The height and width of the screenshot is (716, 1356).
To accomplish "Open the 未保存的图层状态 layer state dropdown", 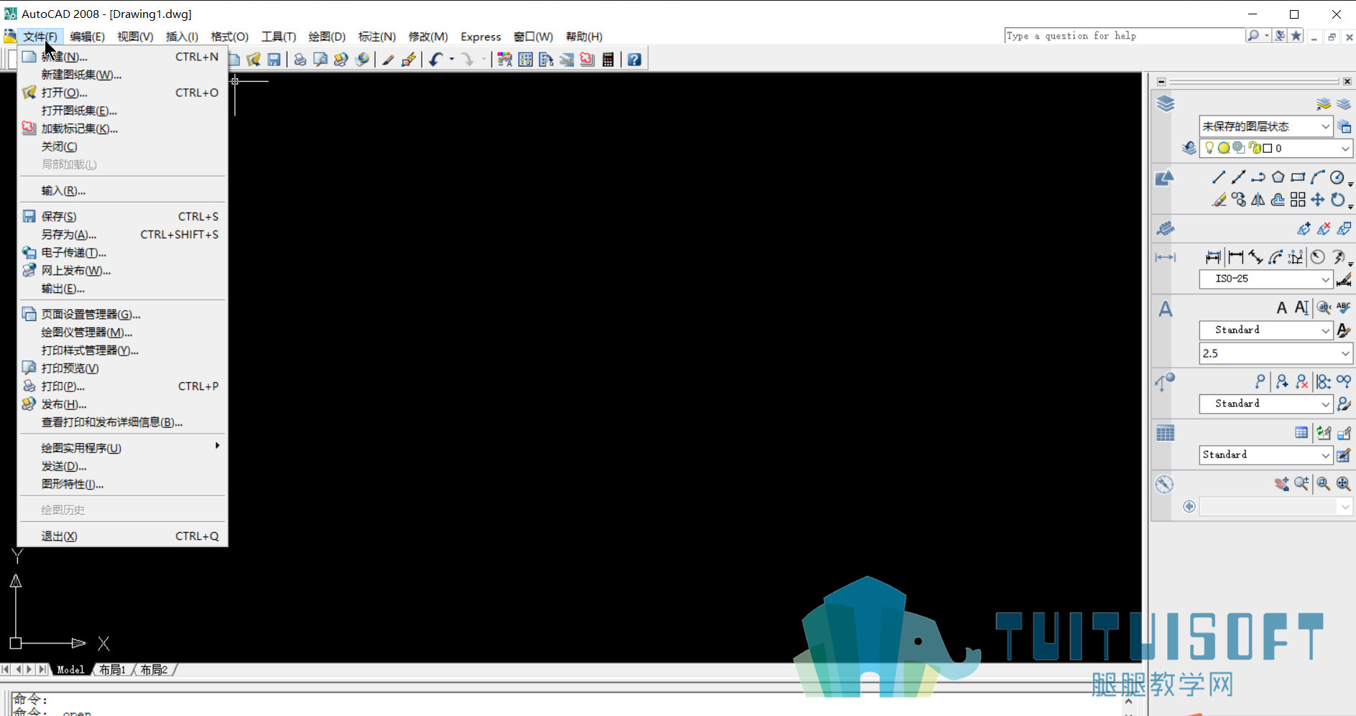I will pyautogui.click(x=1266, y=126).
